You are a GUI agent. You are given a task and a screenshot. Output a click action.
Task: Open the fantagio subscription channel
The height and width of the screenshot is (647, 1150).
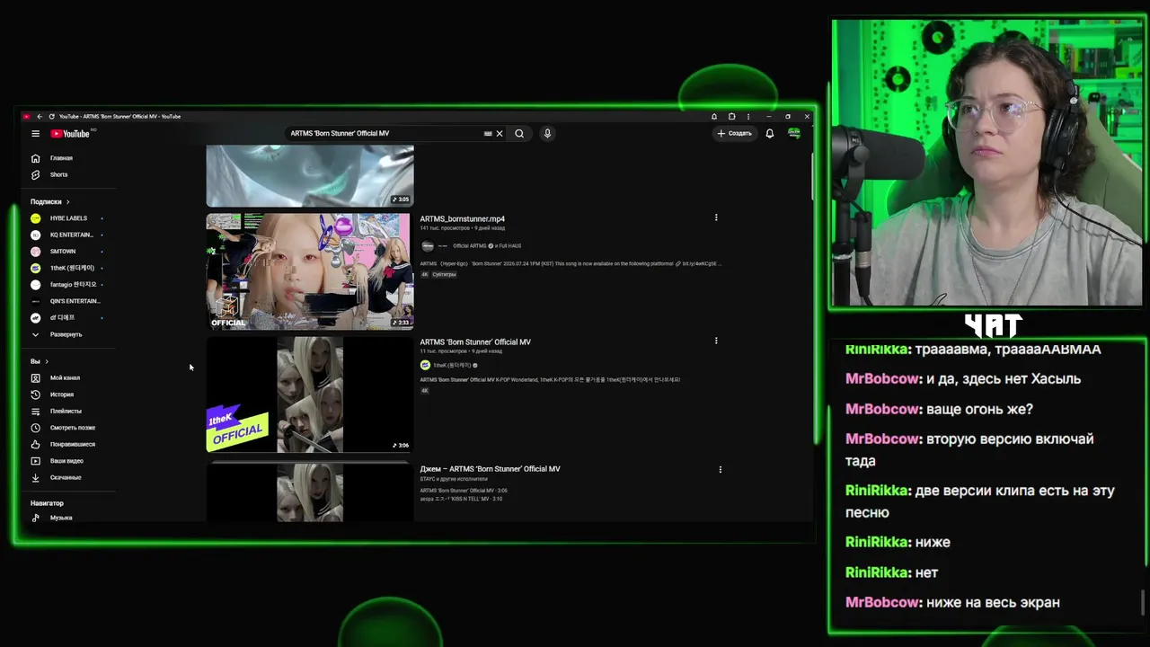click(73, 284)
